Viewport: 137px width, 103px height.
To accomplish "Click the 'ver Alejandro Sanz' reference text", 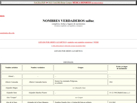I will 79,88.
